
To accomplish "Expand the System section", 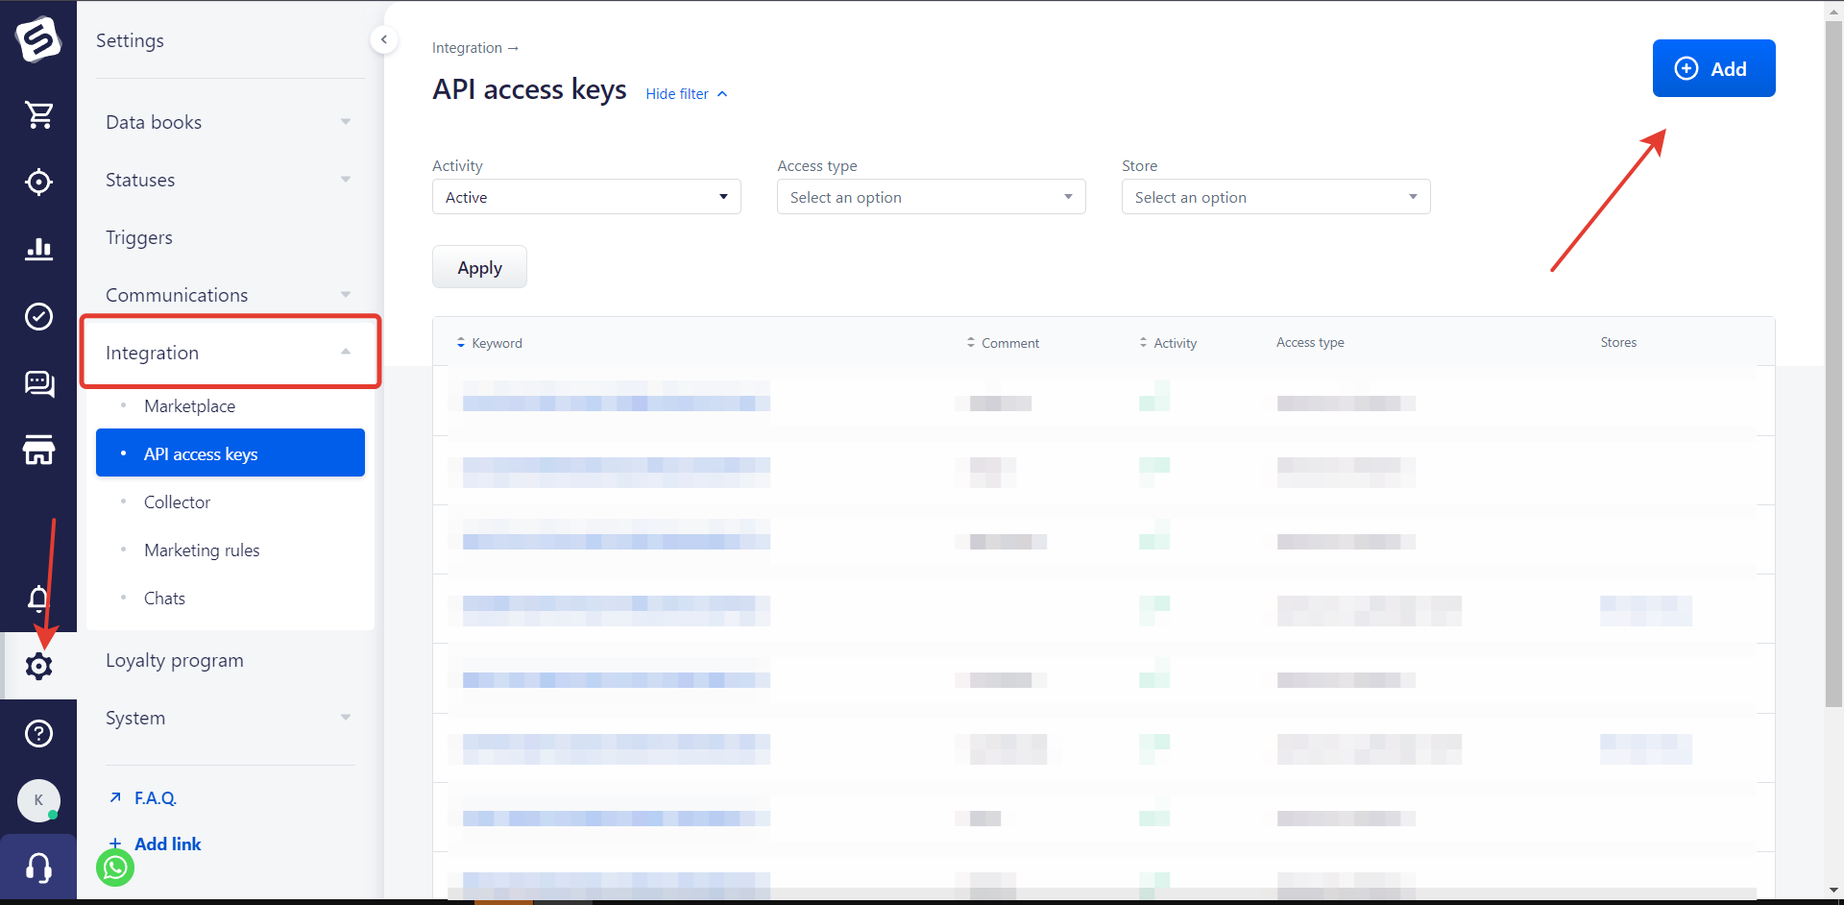I will (x=229, y=718).
